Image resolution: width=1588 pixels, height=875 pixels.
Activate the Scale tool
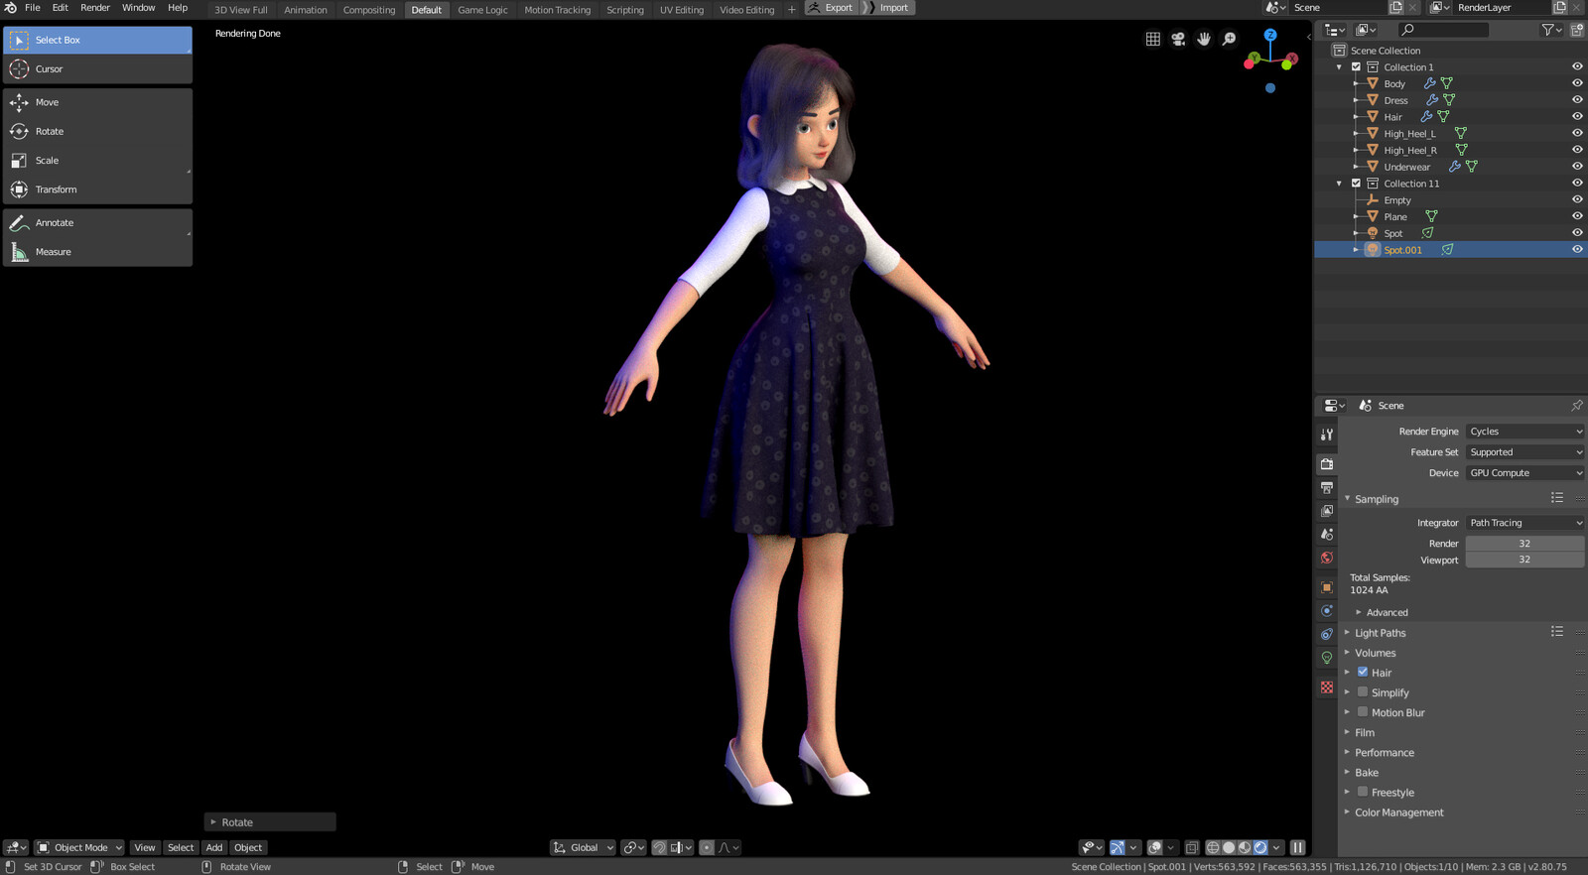pyautogui.click(x=97, y=160)
